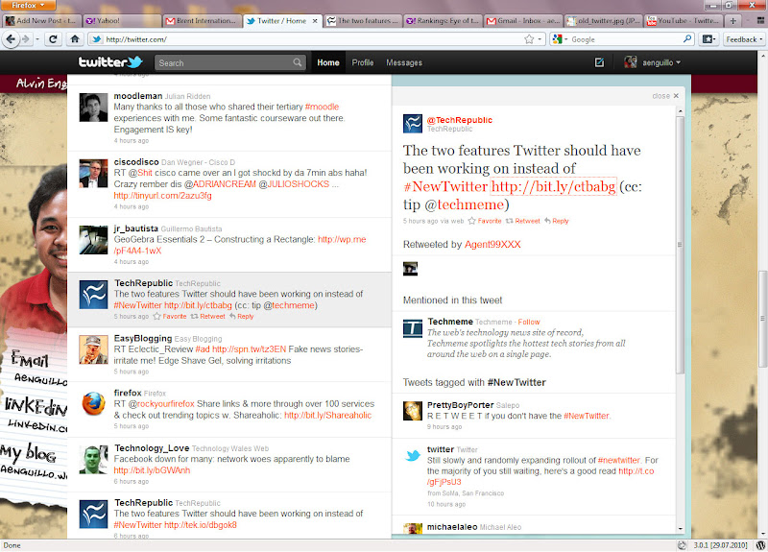
Task: Click the Techmeme avatar in Mentioned section
Action: [413, 328]
